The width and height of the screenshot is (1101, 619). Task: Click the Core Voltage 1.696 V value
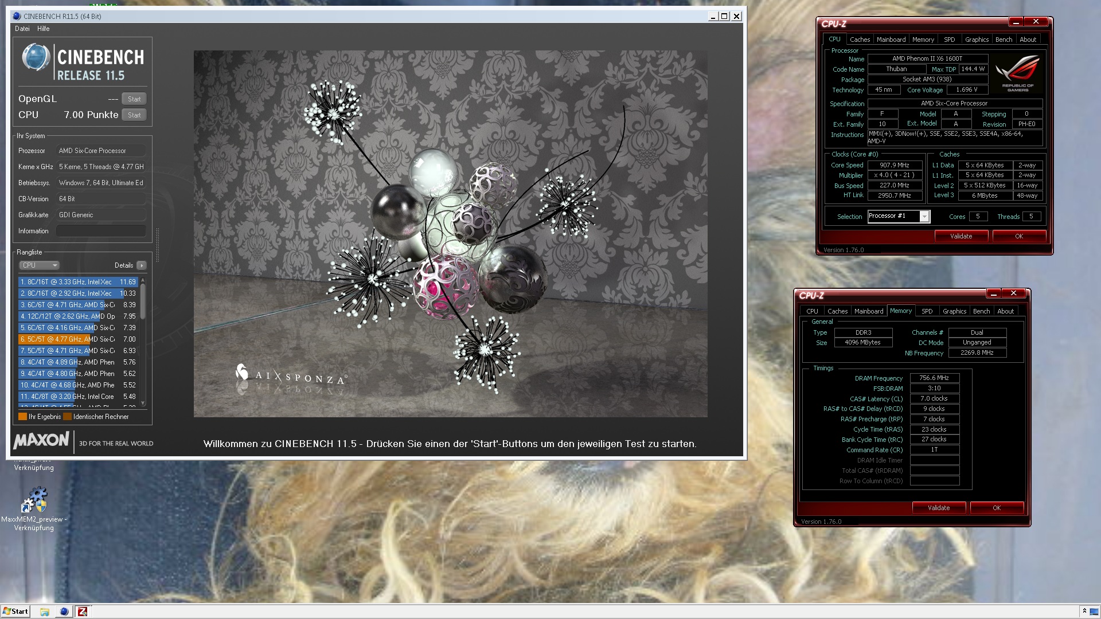[966, 90]
